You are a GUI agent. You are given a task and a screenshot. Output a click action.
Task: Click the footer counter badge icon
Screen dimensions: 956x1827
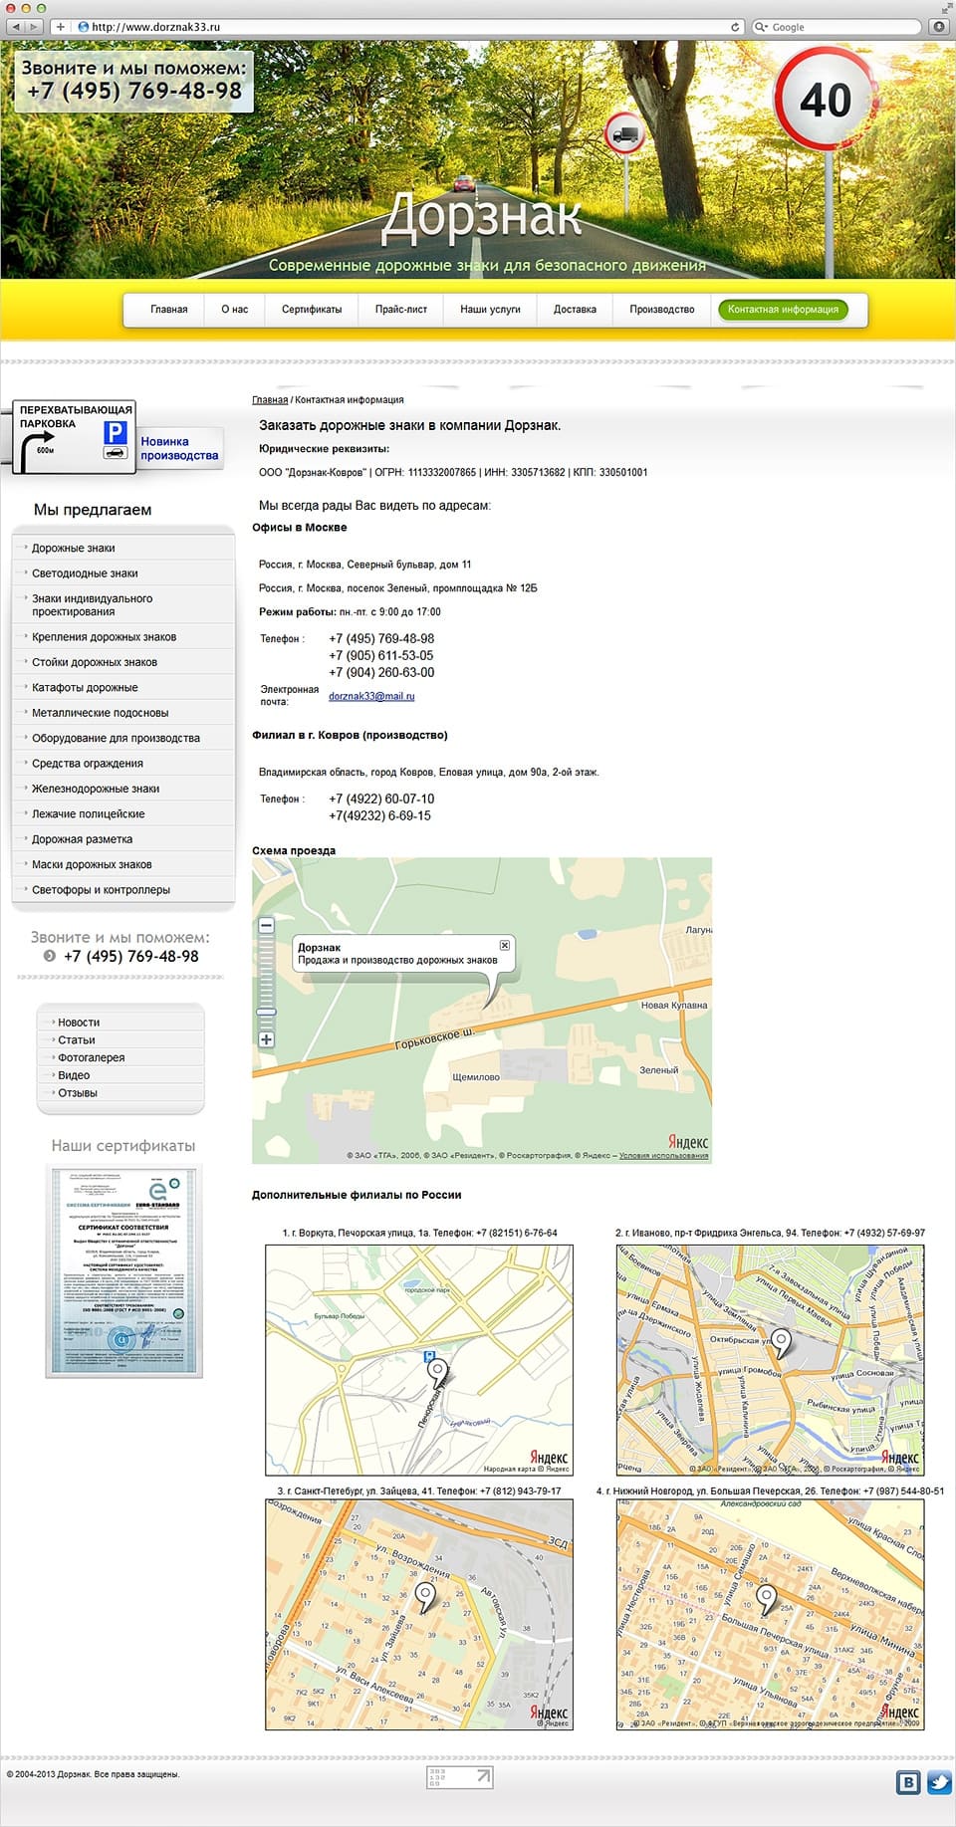click(460, 1777)
